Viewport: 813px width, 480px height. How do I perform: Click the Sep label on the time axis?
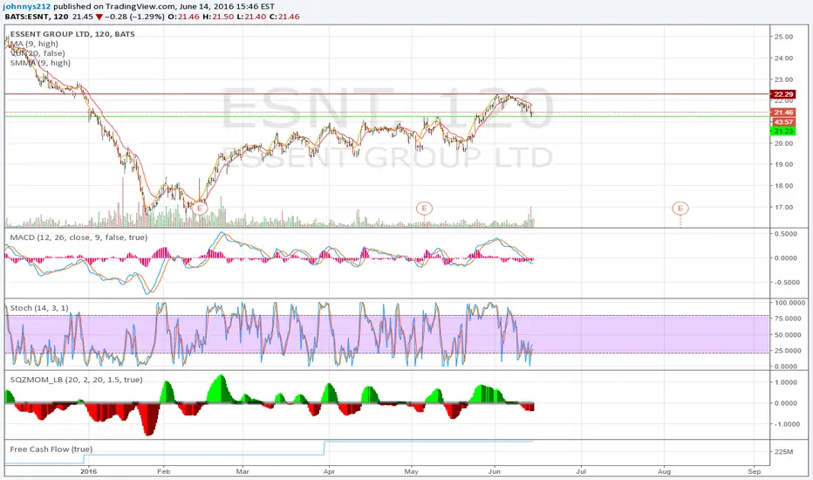754,471
